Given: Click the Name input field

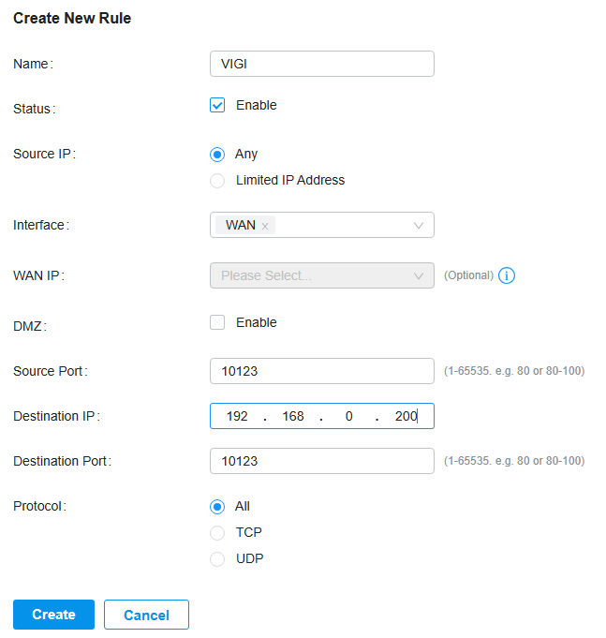Looking at the screenshot, I should tap(321, 64).
